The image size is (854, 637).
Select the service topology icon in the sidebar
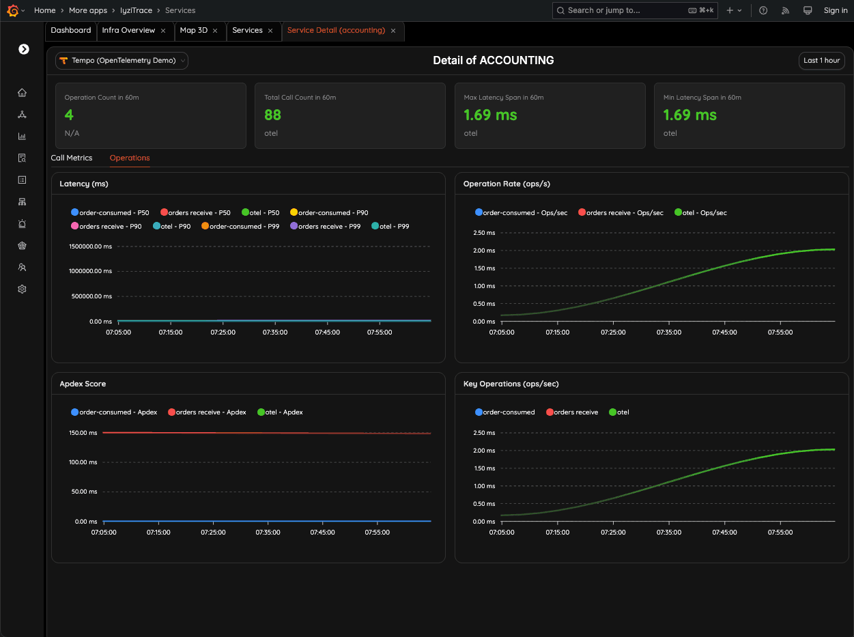(22, 114)
